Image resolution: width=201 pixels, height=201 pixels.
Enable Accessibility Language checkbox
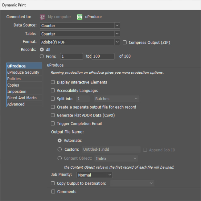(x=53, y=90)
